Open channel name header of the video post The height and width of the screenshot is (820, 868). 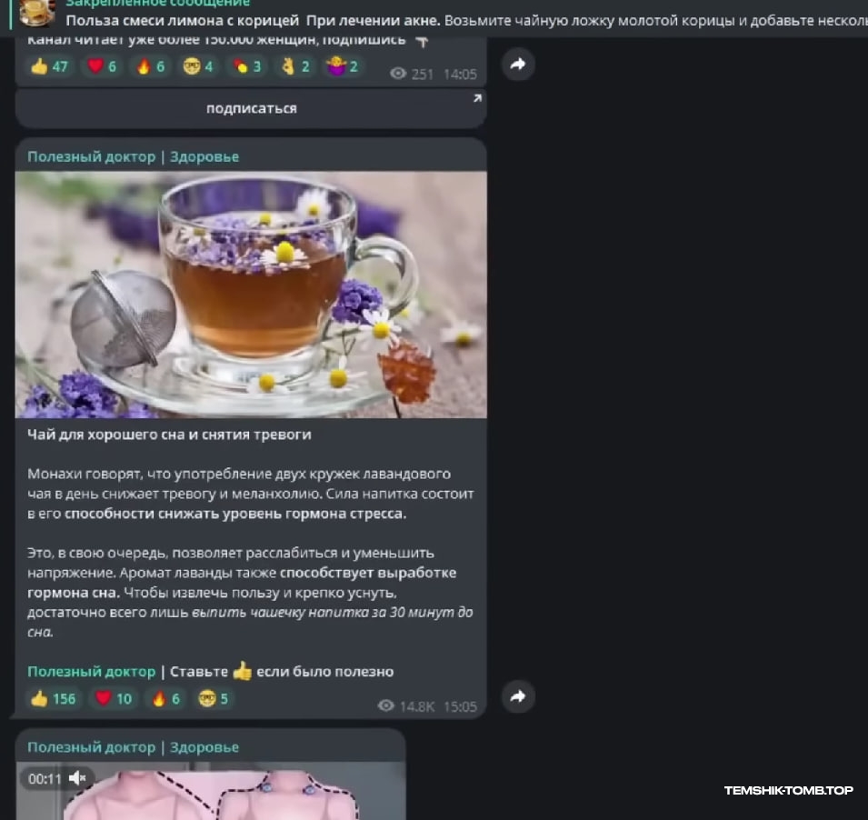point(133,747)
